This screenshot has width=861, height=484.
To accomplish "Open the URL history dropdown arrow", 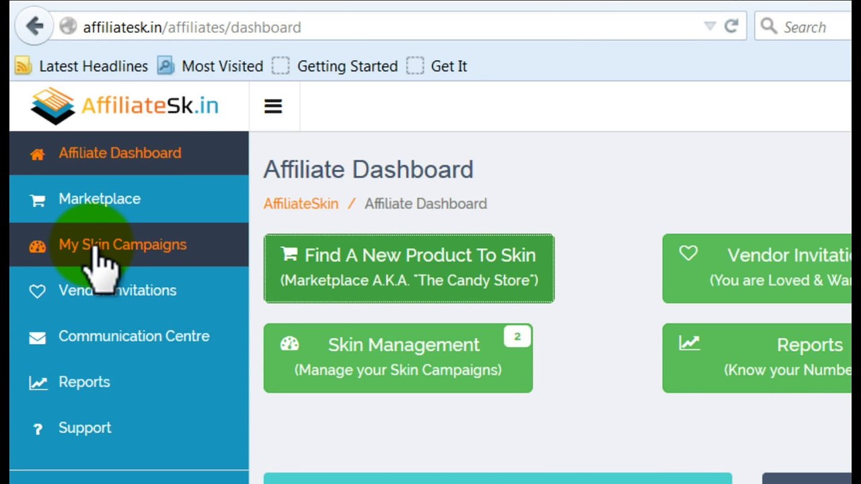I will point(710,26).
